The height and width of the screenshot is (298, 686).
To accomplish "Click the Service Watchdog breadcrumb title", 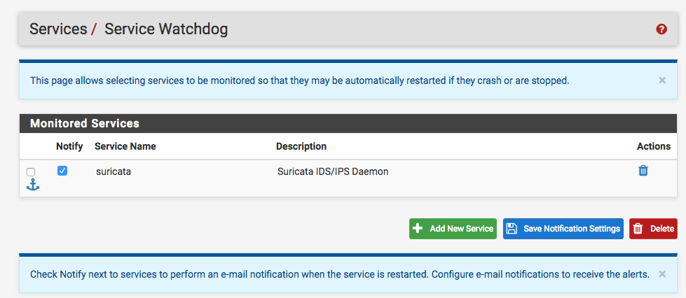I will coord(166,29).
